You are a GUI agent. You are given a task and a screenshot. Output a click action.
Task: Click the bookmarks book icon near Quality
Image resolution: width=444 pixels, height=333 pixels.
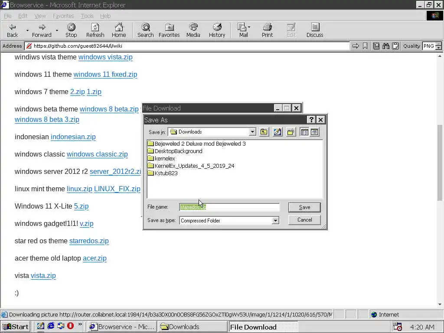click(376, 46)
